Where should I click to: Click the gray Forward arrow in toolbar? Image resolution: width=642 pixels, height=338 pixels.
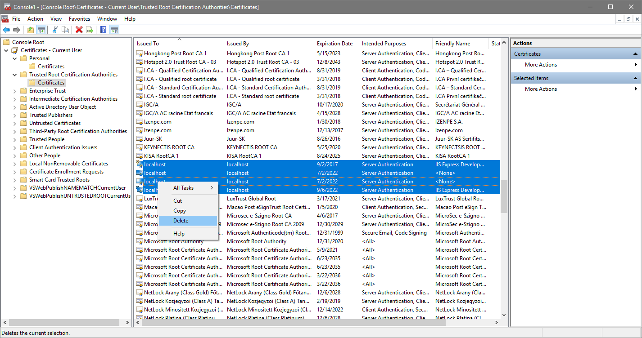coord(17,30)
